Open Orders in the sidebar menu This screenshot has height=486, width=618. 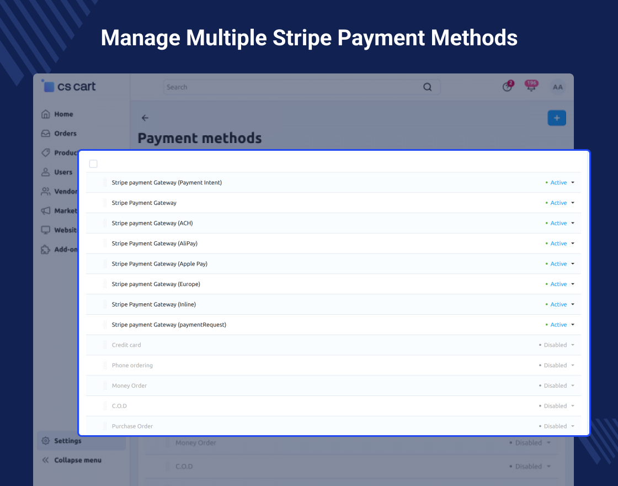[66, 133]
